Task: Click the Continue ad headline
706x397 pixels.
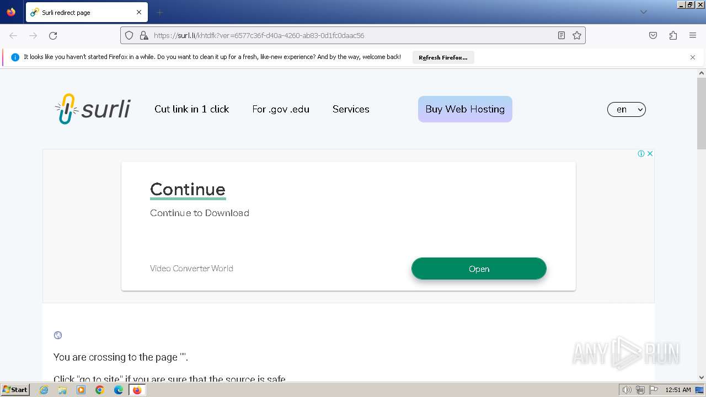Action: point(188,189)
